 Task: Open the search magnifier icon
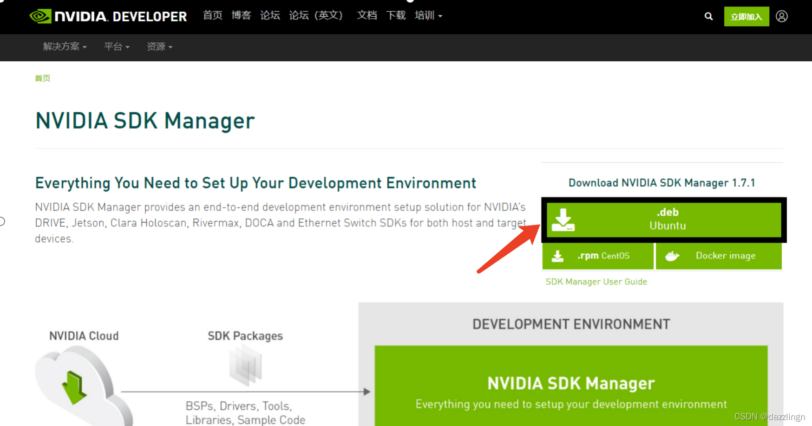click(708, 16)
